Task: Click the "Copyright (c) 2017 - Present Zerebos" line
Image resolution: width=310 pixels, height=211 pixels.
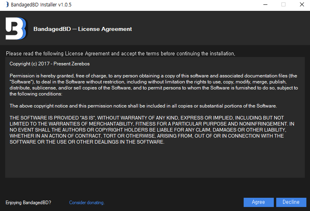Action: 49,64
